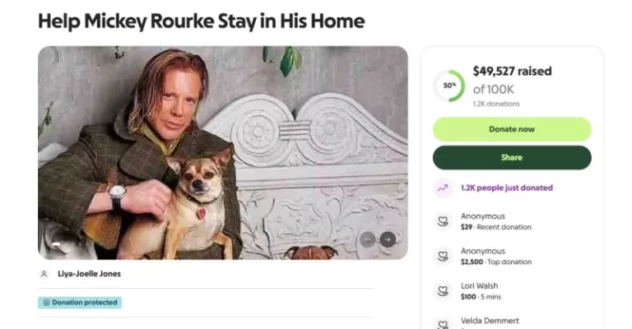The width and height of the screenshot is (632, 329).
Task: Click the Donation protected badge
Action: click(80, 303)
